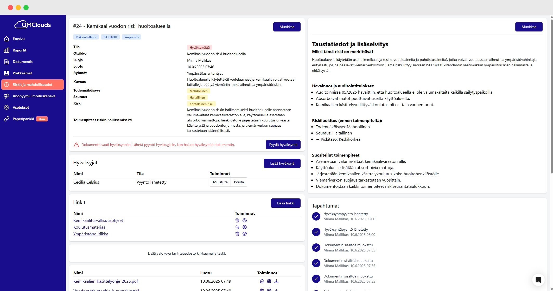Click Lisää hyväksyjä button
This screenshot has height=291, width=553.
click(282, 163)
